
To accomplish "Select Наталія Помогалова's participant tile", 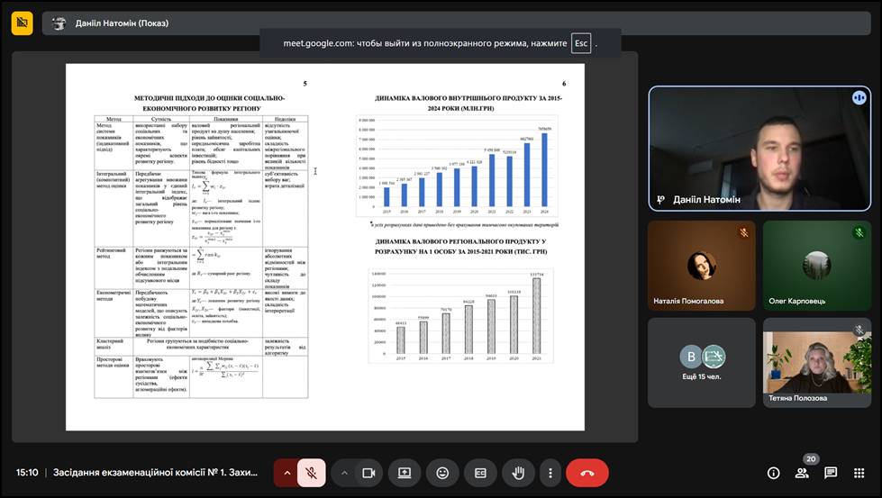I will click(x=702, y=266).
